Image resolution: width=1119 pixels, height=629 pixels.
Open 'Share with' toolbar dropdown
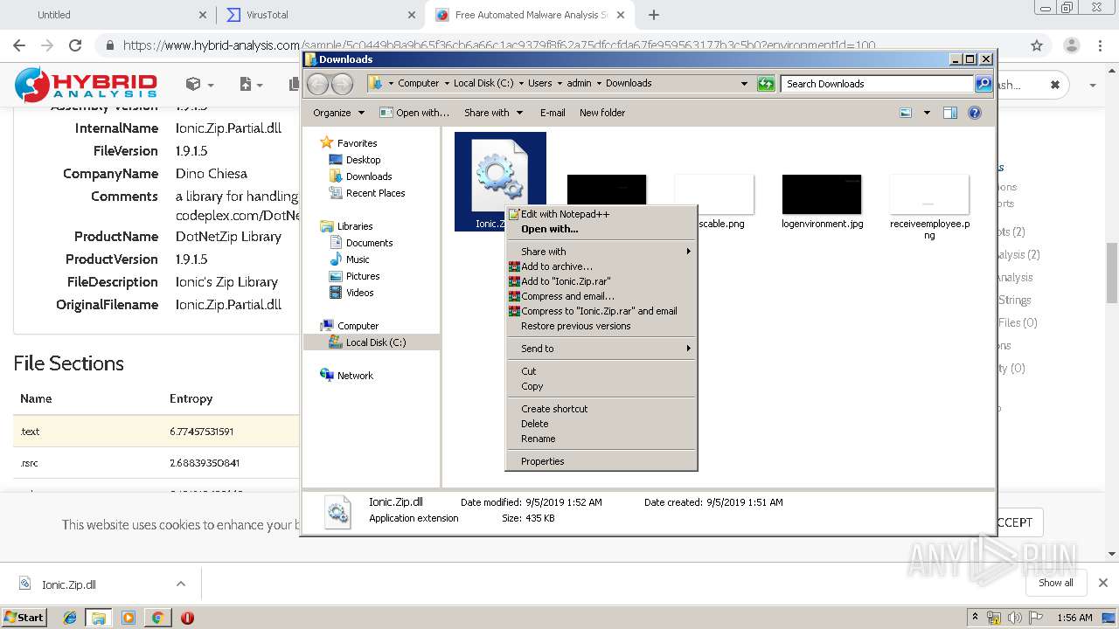tap(493, 113)
